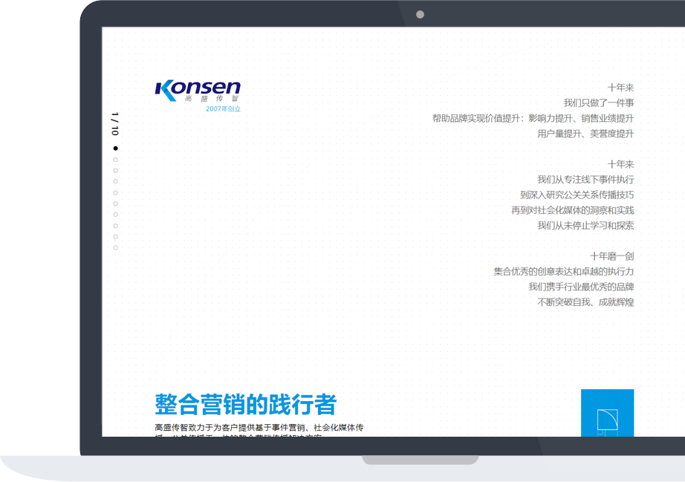Click the '1 / 10' page counter
Screen dimensions: 685x482
click(114, 124)
